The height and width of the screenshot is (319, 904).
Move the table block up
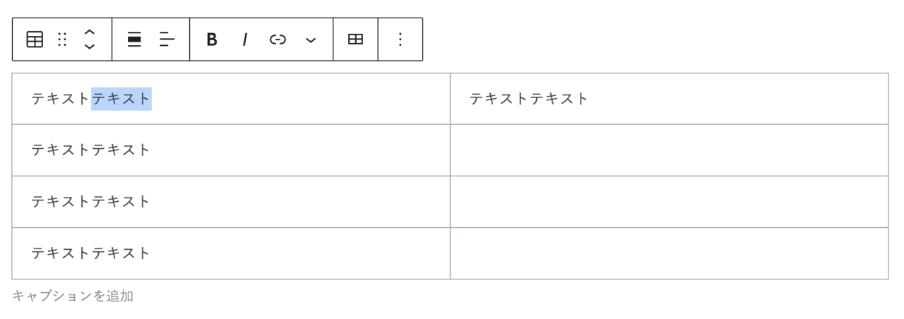90,32
